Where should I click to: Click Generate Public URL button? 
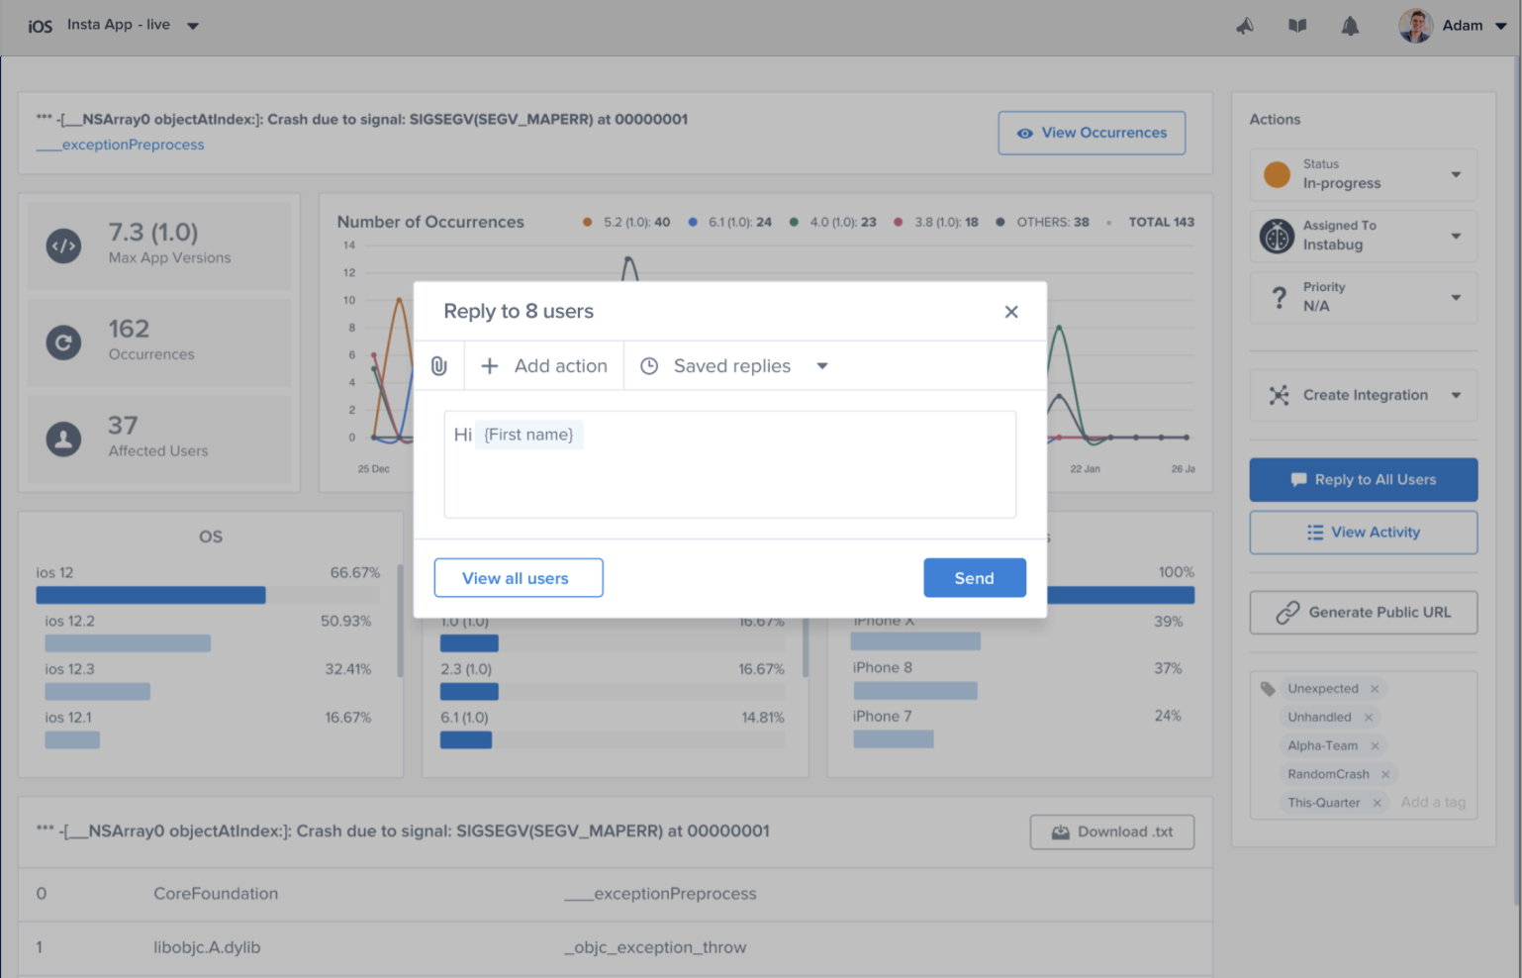tap(1364, 613)
